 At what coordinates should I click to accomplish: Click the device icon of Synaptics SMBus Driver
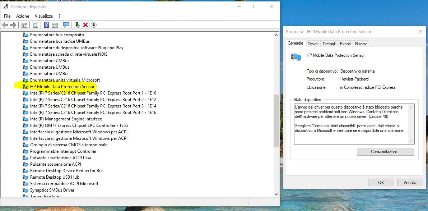25,190
